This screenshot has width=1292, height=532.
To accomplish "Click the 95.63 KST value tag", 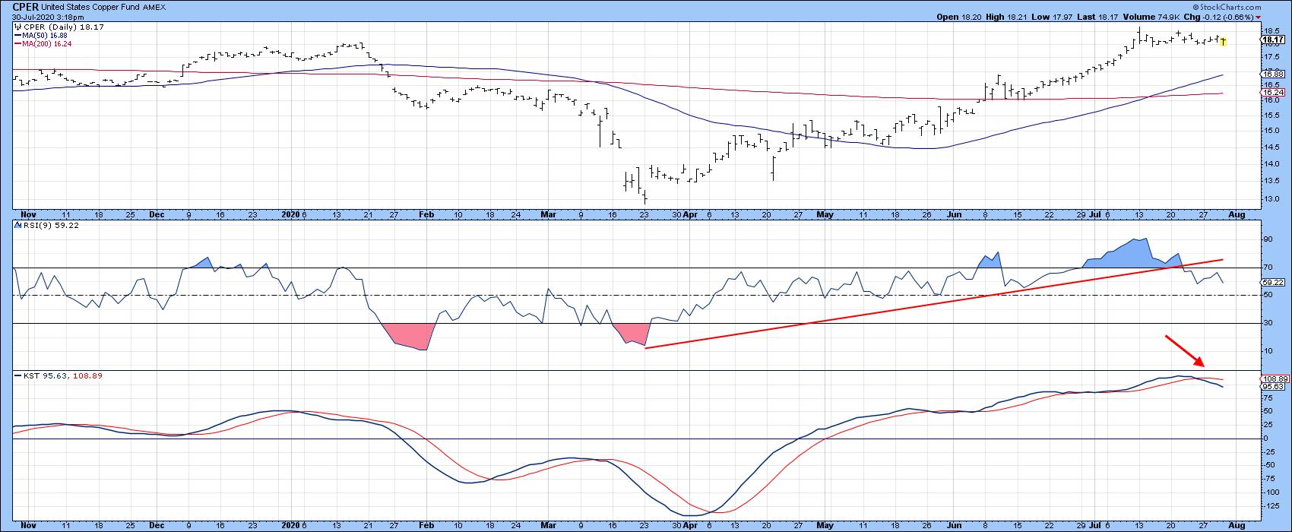I will coord(1271,386).
